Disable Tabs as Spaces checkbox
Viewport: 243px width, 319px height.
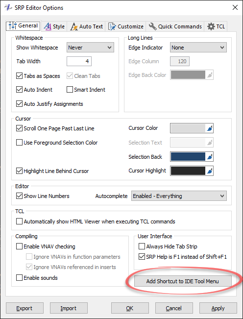(x=19, y=76)
